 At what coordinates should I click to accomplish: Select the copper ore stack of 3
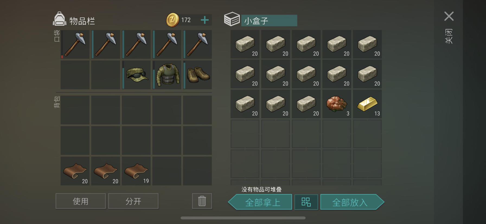click(337, 104)
